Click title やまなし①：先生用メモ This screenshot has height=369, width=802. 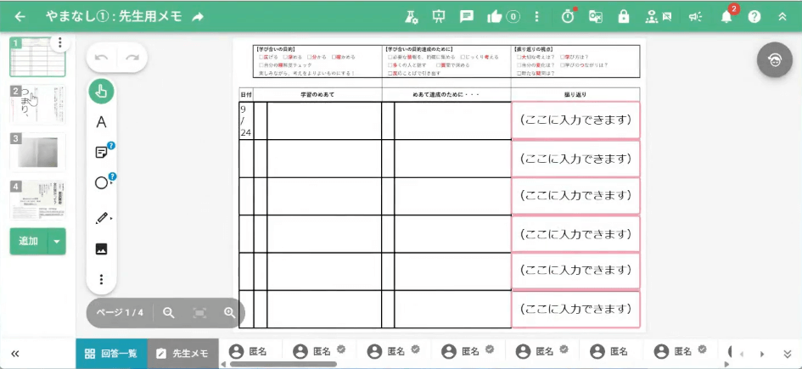[114, 17]
